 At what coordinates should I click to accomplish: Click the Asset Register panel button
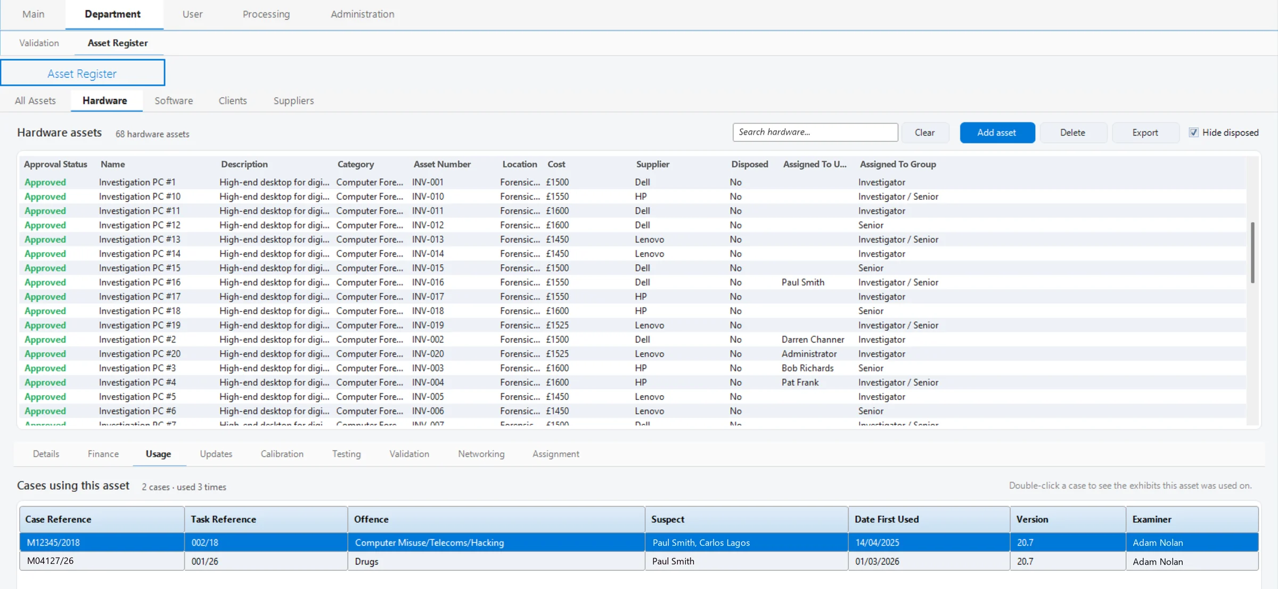click(x=83, y=73)
